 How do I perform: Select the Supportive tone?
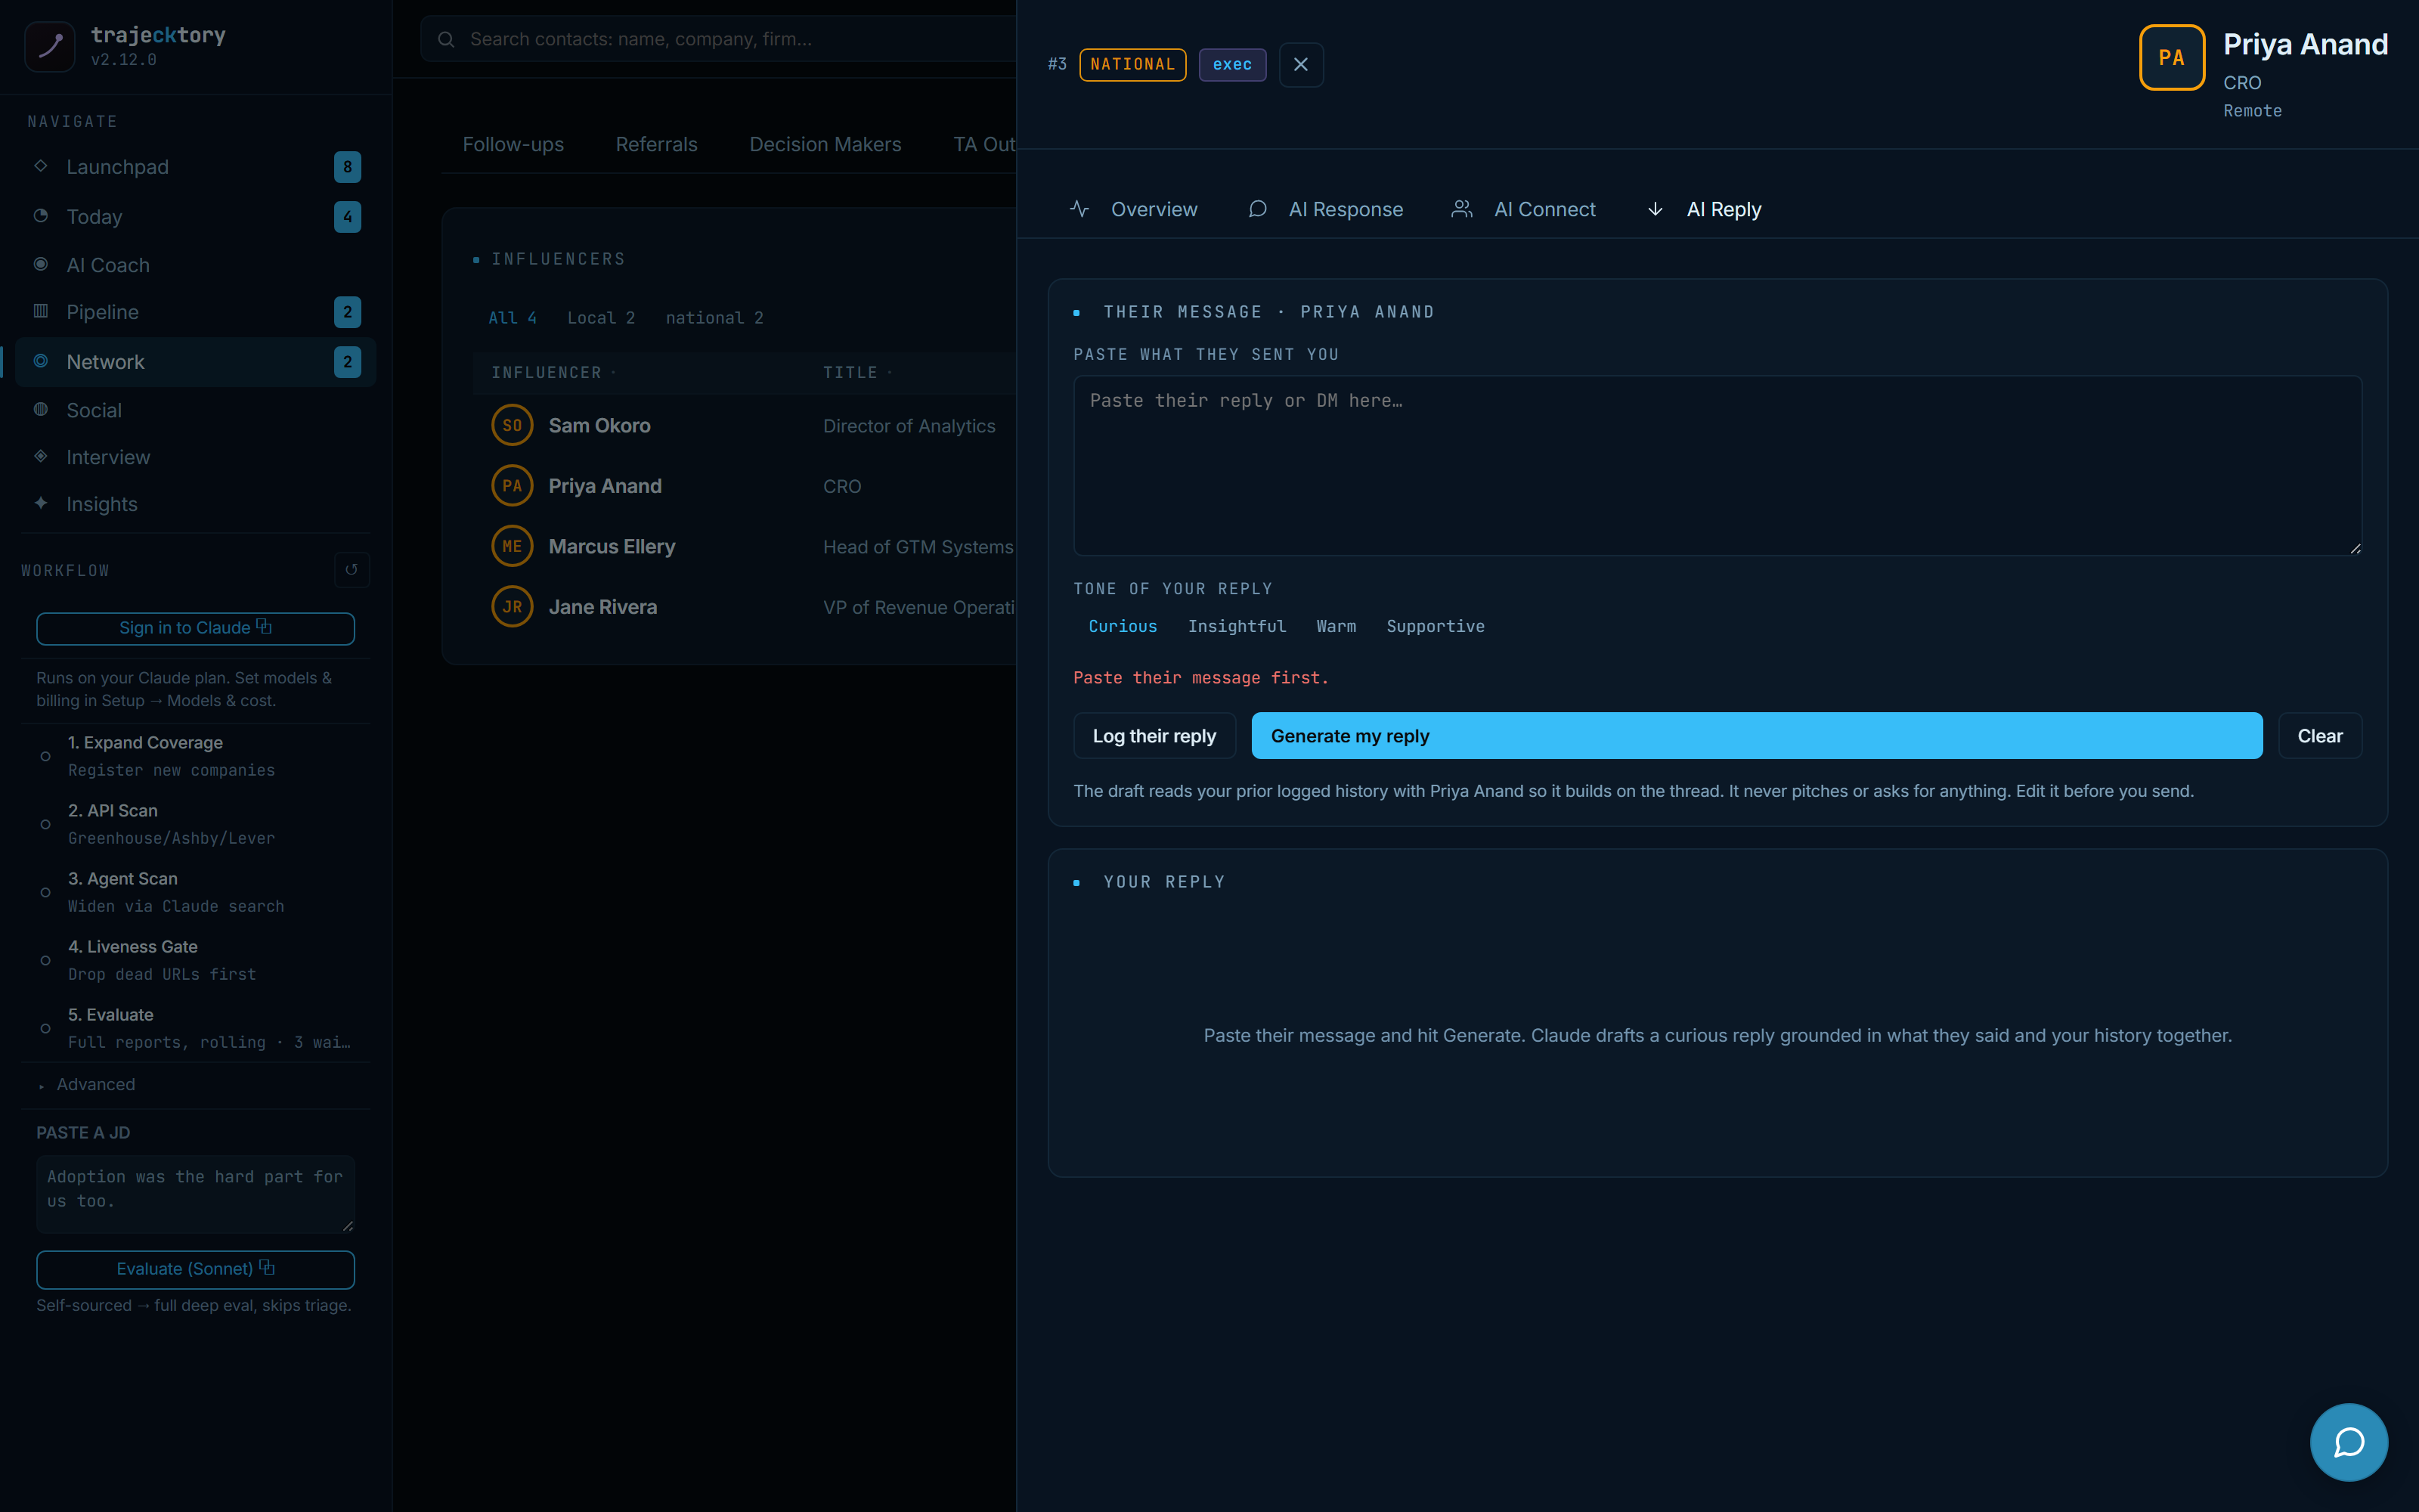click(x=1436, y=626)
